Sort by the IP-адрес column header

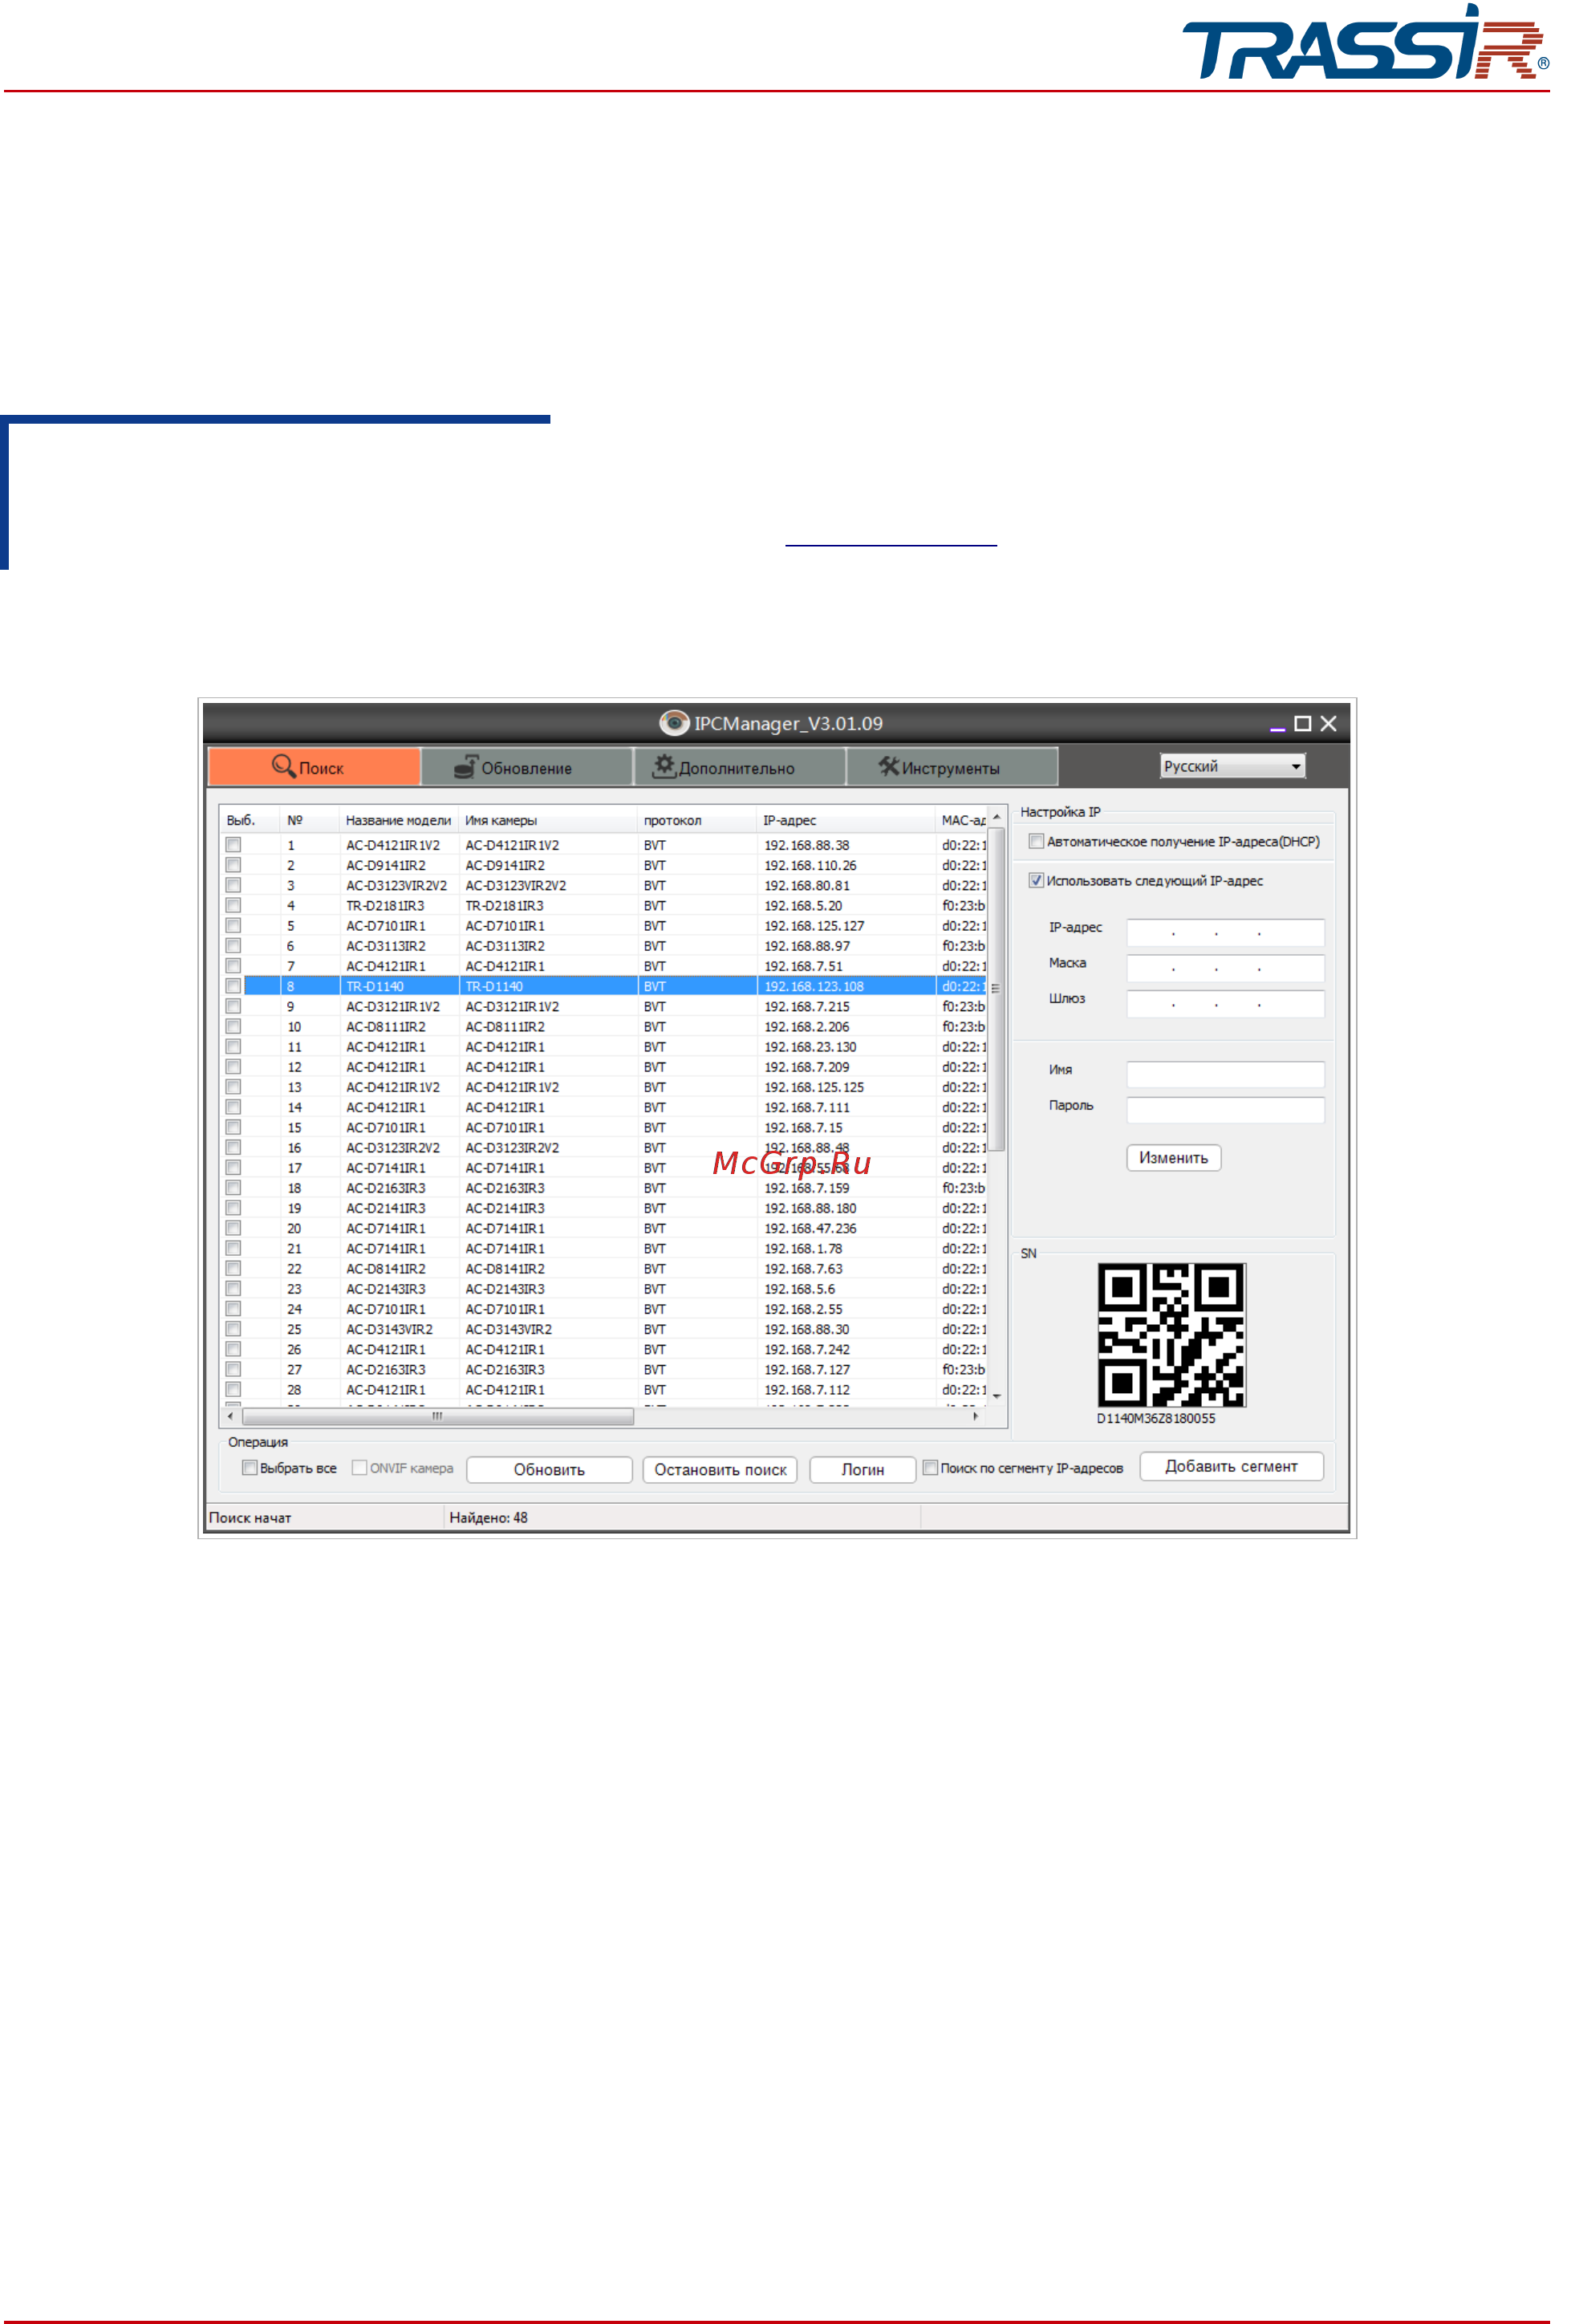(x=845, y=820)
